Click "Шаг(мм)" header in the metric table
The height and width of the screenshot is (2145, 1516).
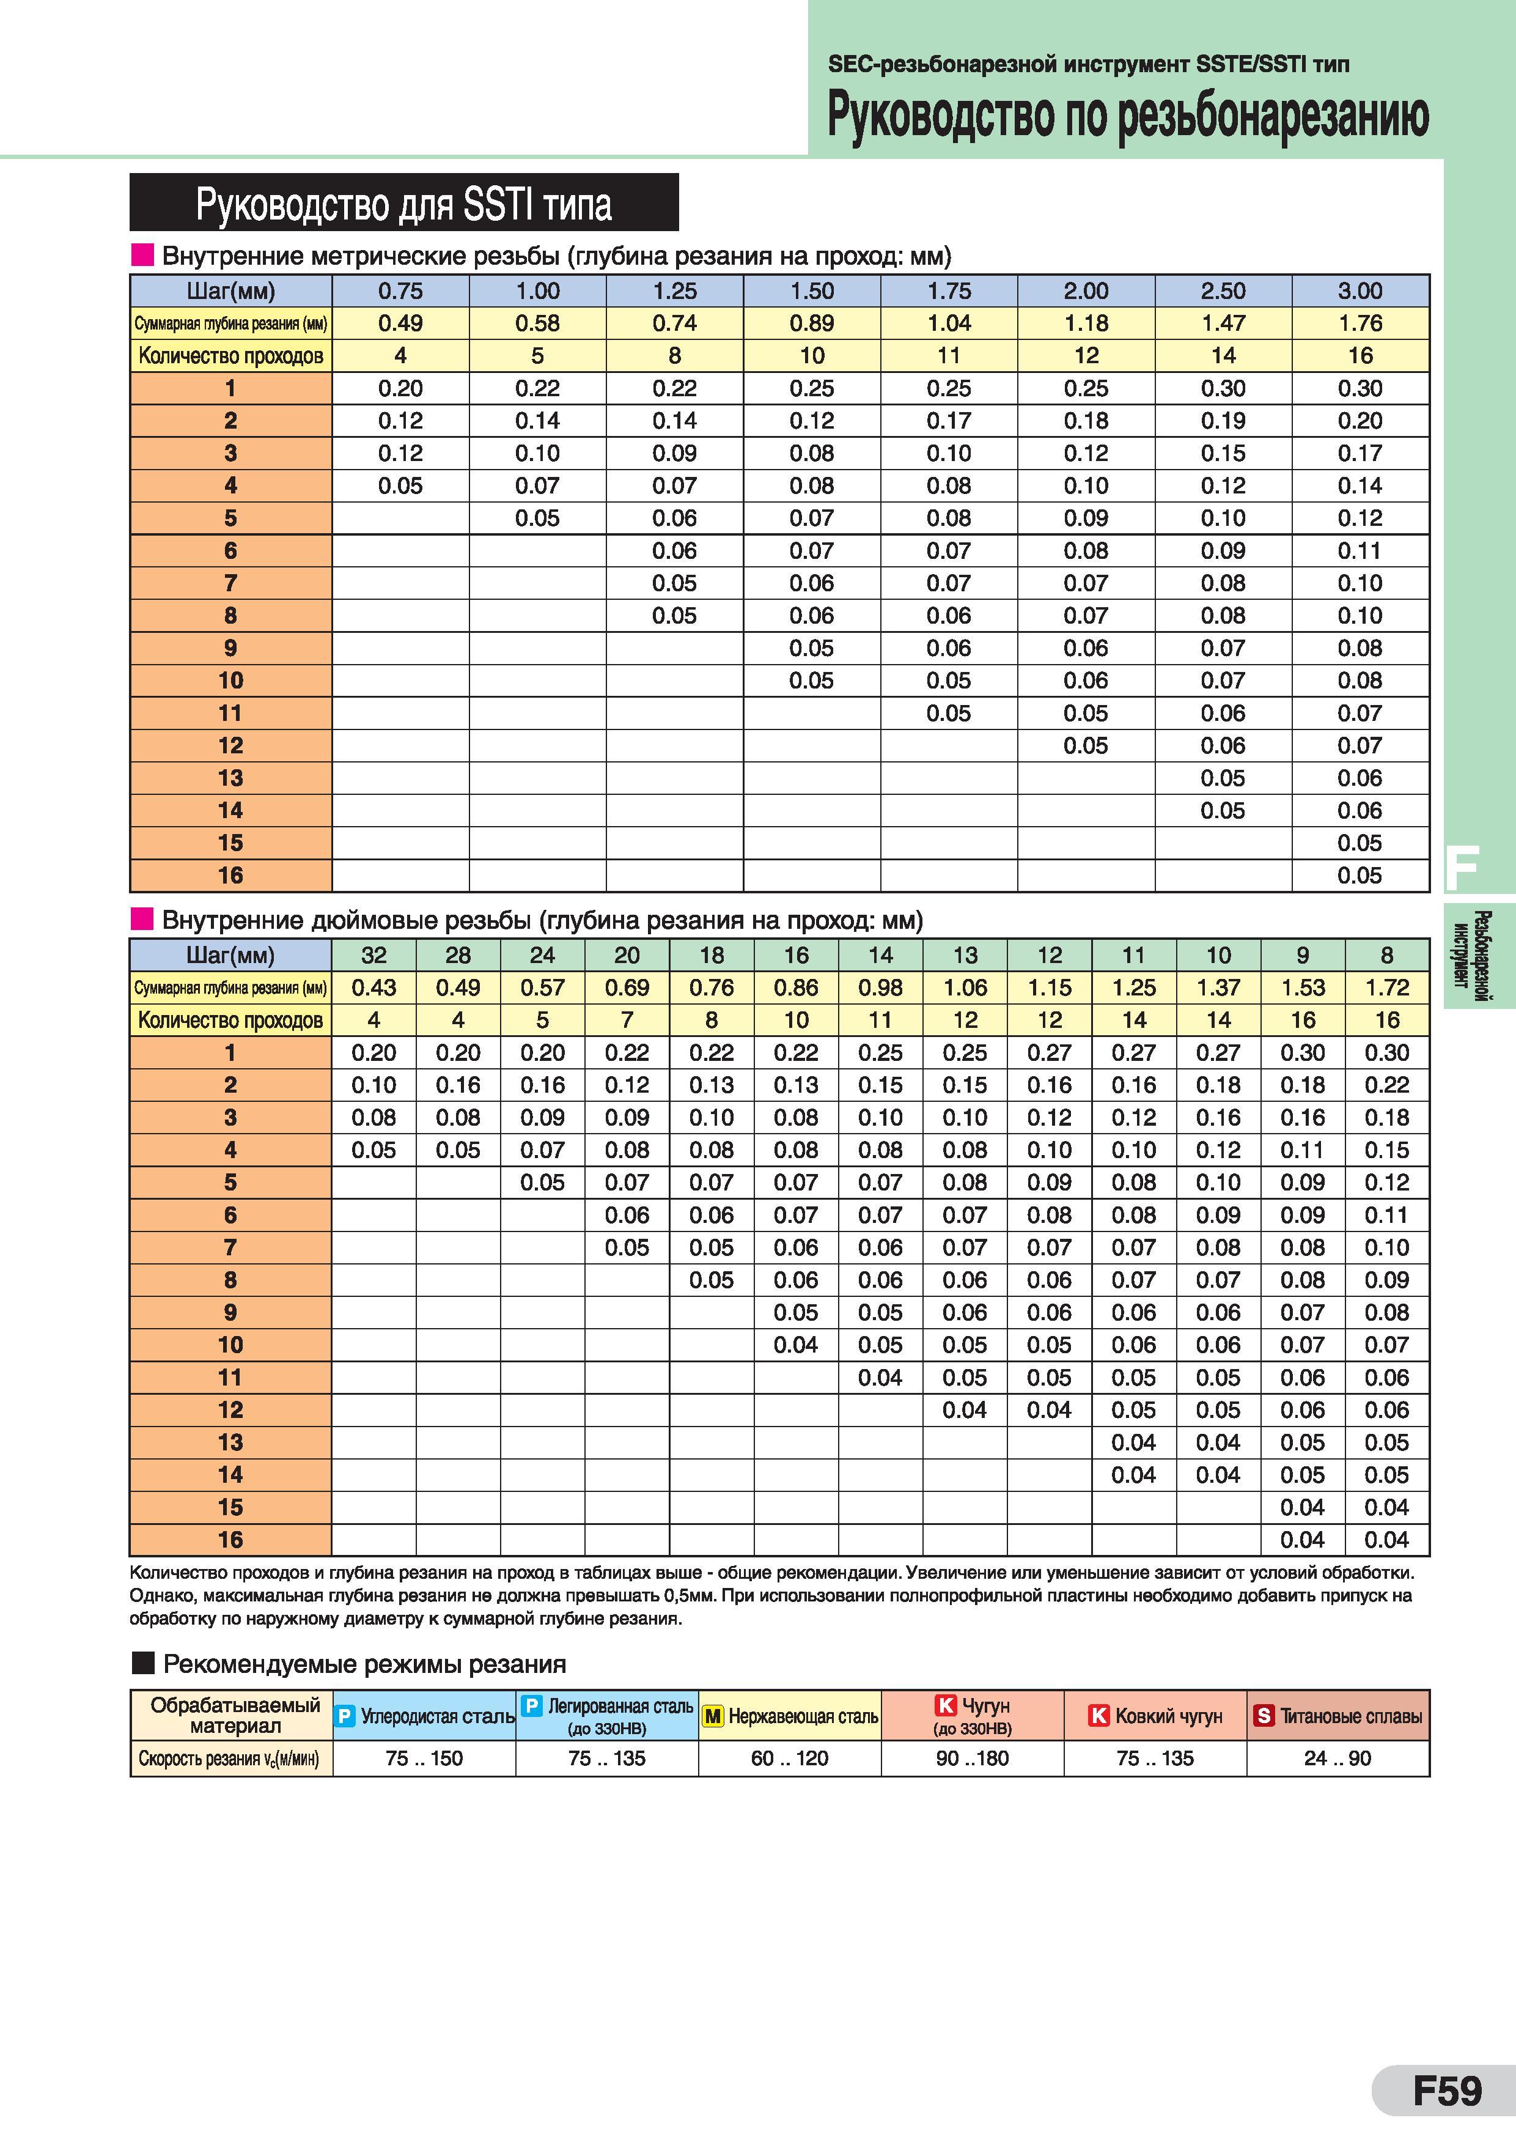pyautogui.click(x=230, y=290)
